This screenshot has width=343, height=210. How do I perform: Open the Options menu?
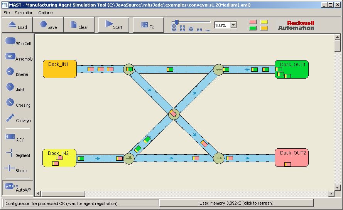click(45, 13)
